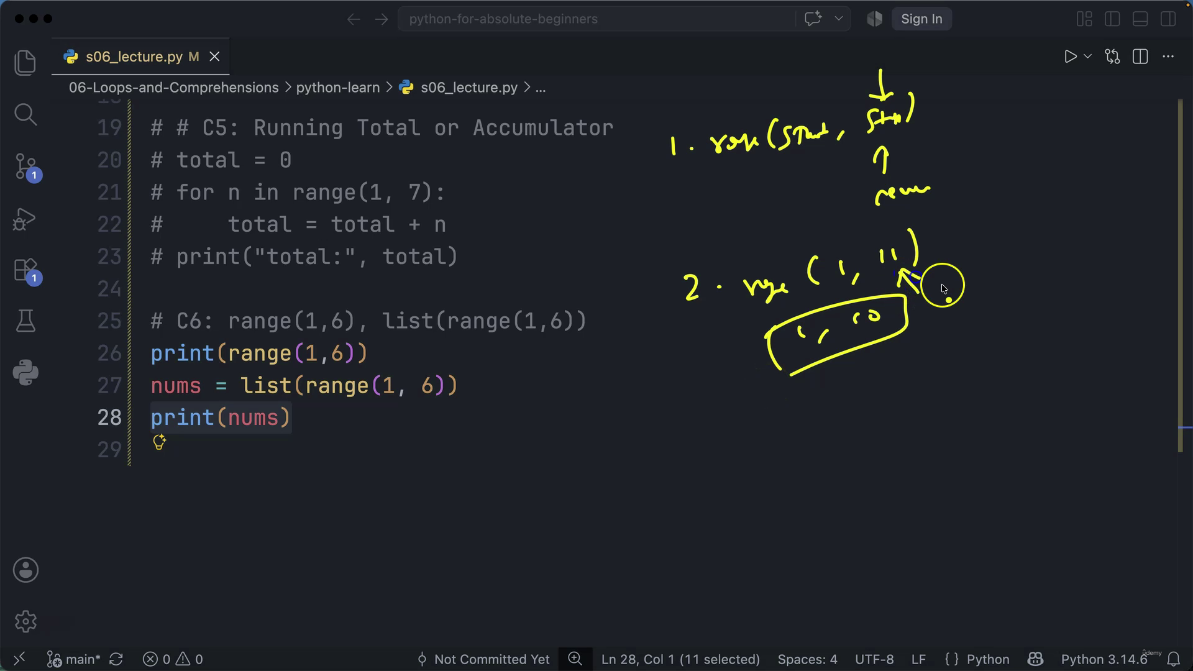1193x671 pixels.
Task: Toggle the primary side bar
Action: (x=1112, y=19)
